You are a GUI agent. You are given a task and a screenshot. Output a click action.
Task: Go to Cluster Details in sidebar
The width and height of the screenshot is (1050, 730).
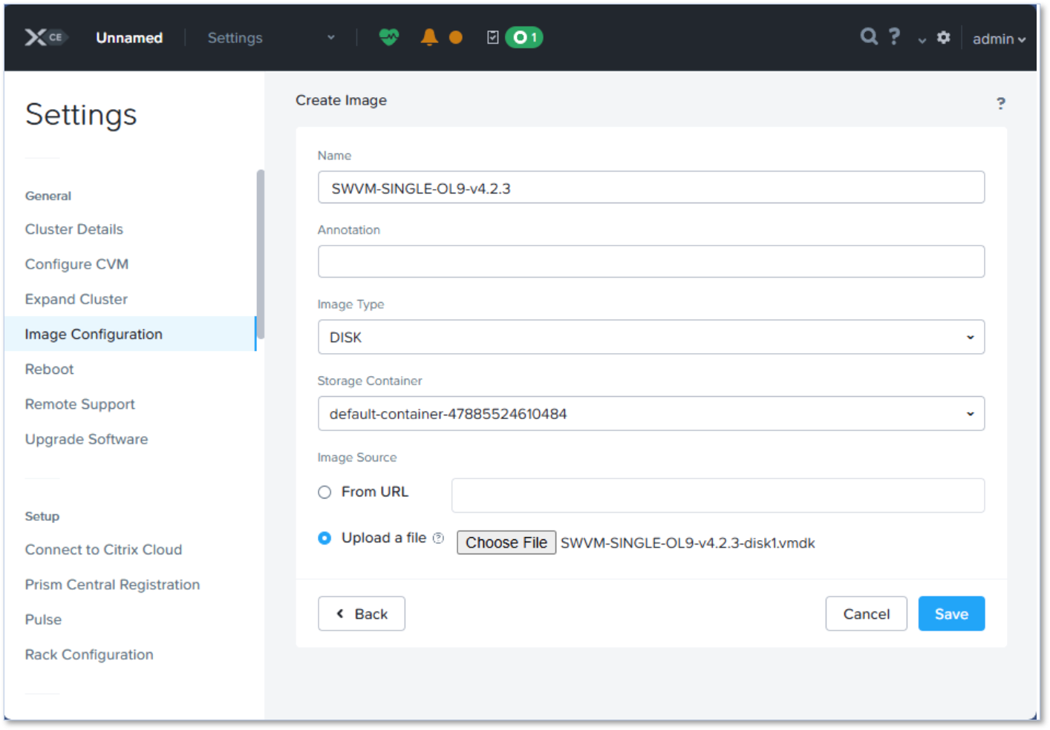point(74,229)
